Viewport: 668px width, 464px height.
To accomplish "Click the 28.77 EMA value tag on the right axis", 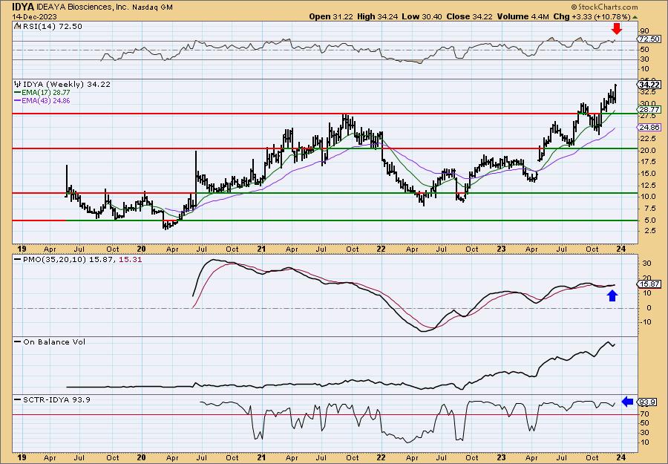I will [x=649, y=109].
